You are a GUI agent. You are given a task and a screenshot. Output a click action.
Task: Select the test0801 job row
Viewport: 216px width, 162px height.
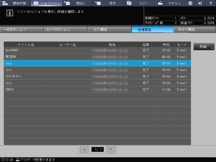[97, 51]
